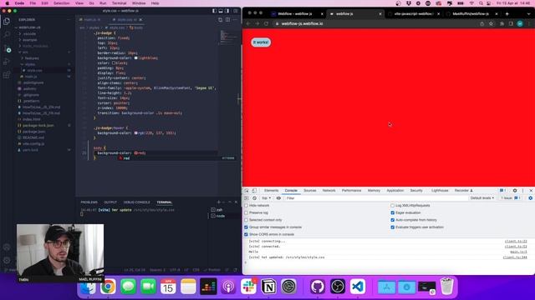This screenshot has width=535, height=300.
Task: Open DevTools inspect element picker
Action: coord(247,191)
